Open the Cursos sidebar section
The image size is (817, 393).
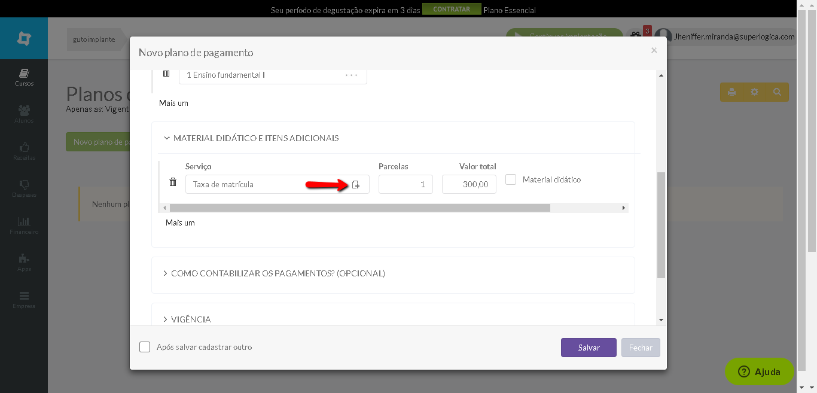(x=24, y=77)
